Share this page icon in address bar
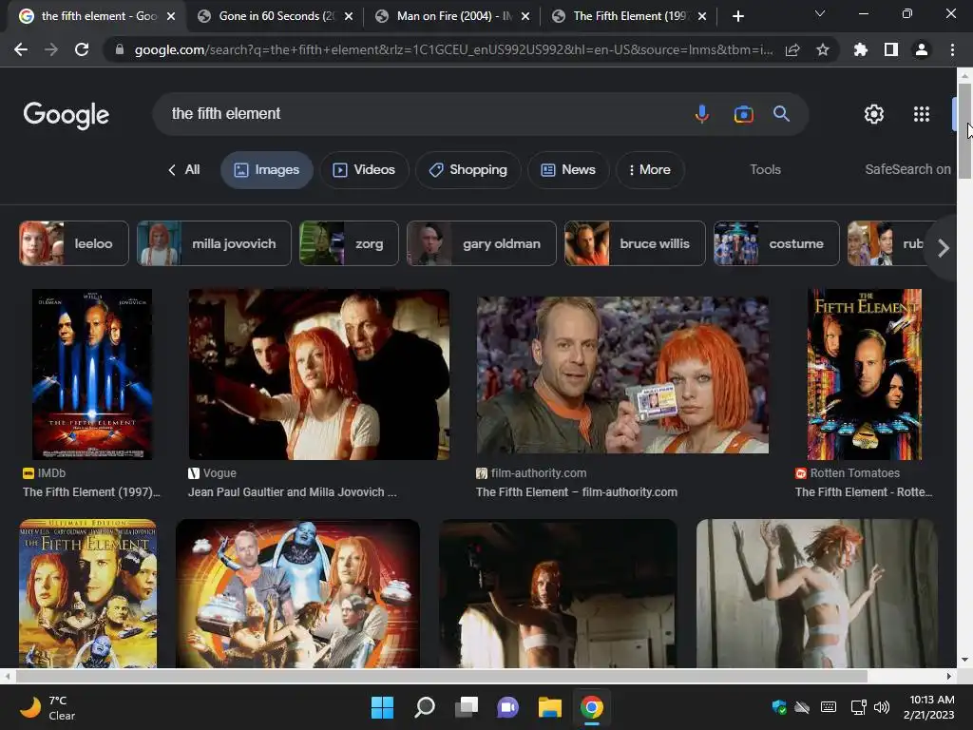Screen dimensions: 973x730 (792, 49)
